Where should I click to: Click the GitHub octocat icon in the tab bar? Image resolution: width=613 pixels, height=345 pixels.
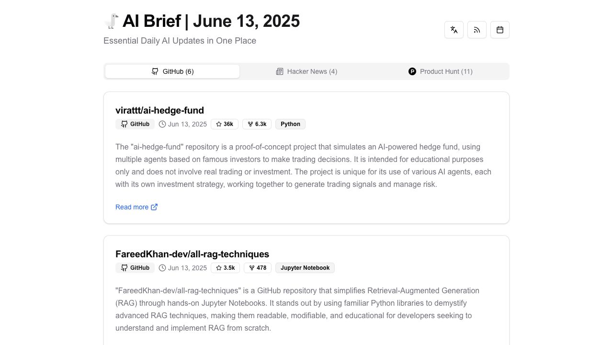pos(155,71)
